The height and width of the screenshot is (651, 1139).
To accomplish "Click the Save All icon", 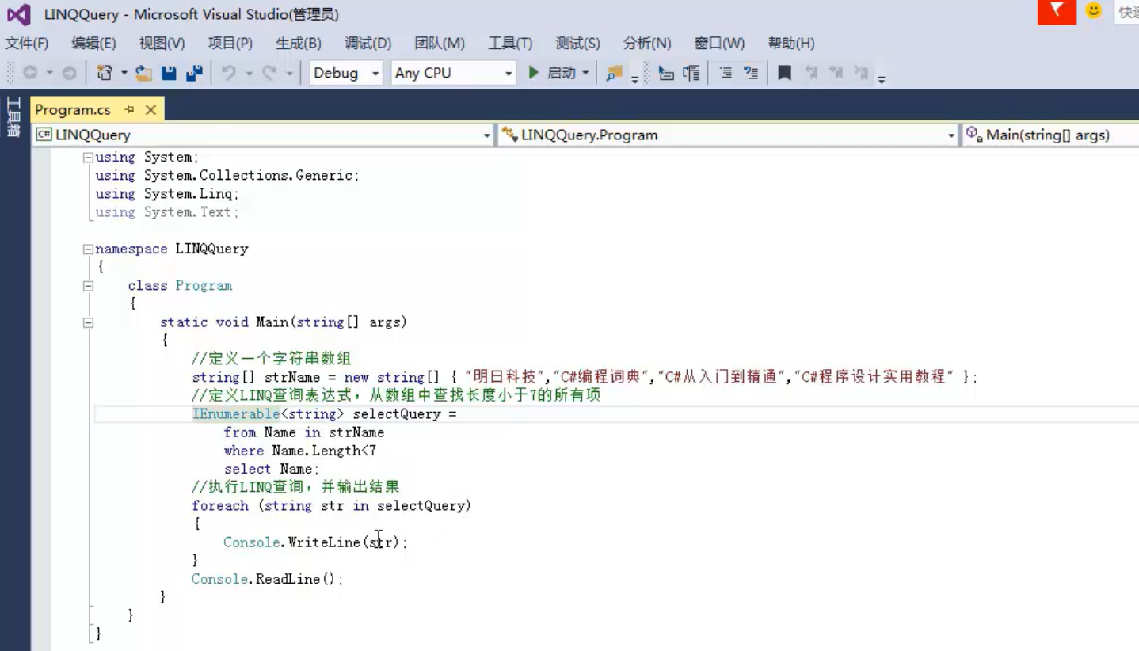I will (194, 73).
